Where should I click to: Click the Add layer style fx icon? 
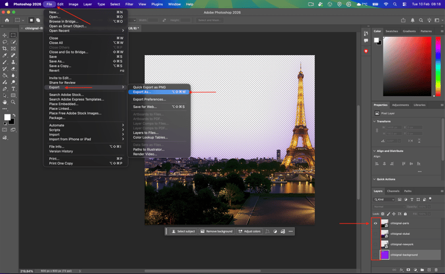click(x=401, y=270)
